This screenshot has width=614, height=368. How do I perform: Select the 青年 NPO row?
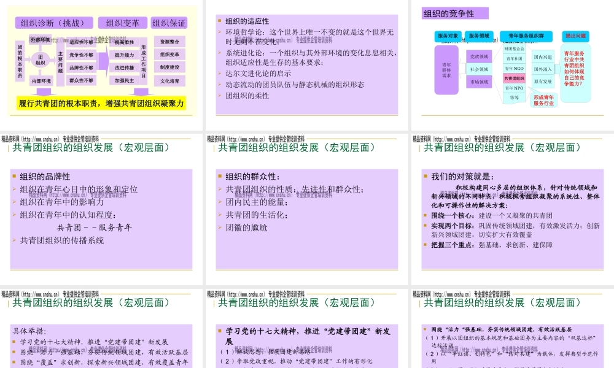[514, 88]
